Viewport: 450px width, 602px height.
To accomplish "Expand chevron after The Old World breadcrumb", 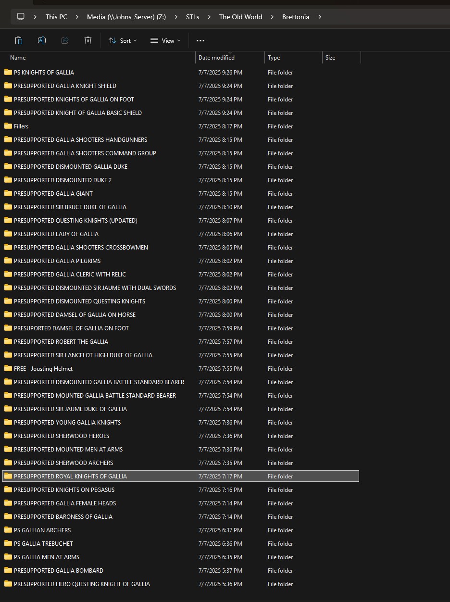I will click(x=272, y=17).
